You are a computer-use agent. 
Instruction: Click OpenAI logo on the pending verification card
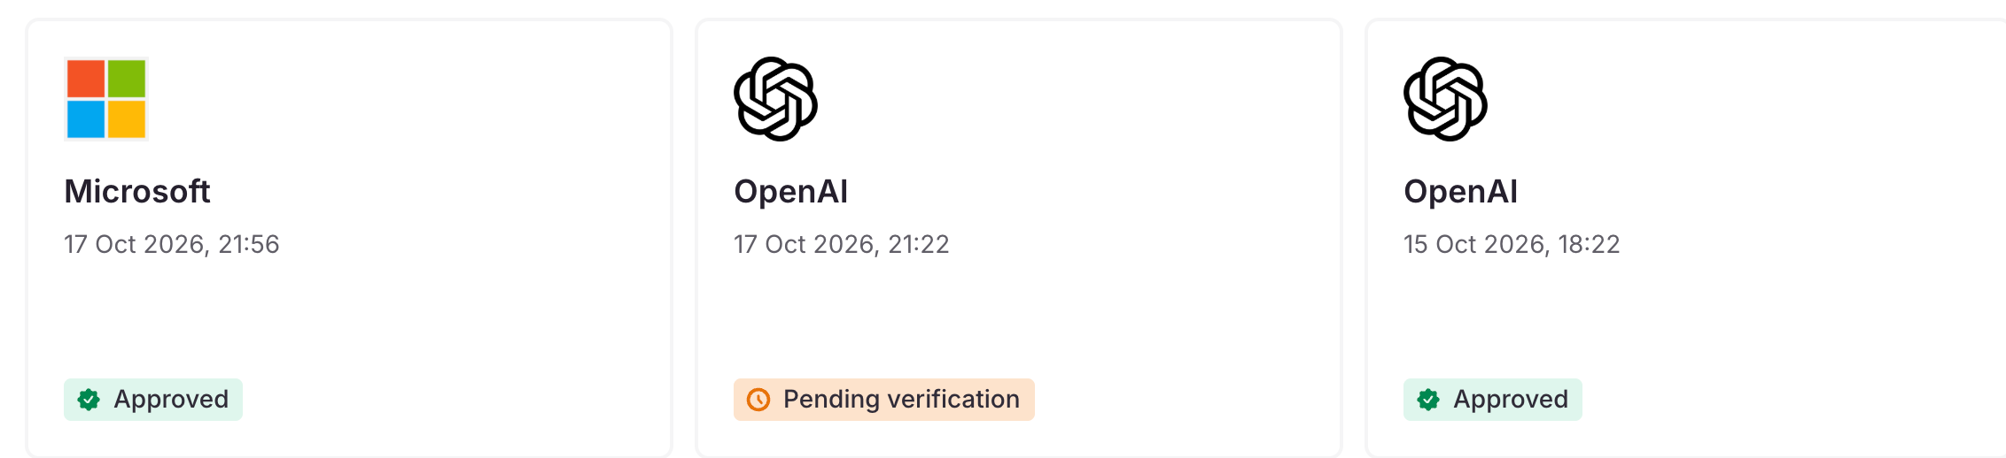click(x=776, y=99)
